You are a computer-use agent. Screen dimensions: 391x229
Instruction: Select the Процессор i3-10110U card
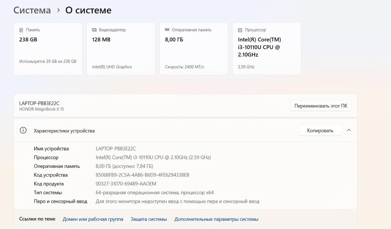[266, 49]
